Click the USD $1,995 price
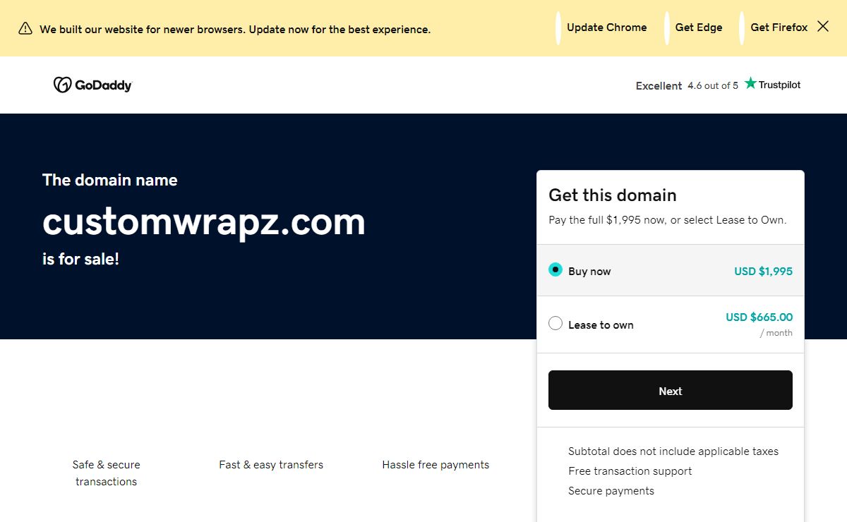The height and width of the screenshot is (522, 847). [x=763, y=271]
